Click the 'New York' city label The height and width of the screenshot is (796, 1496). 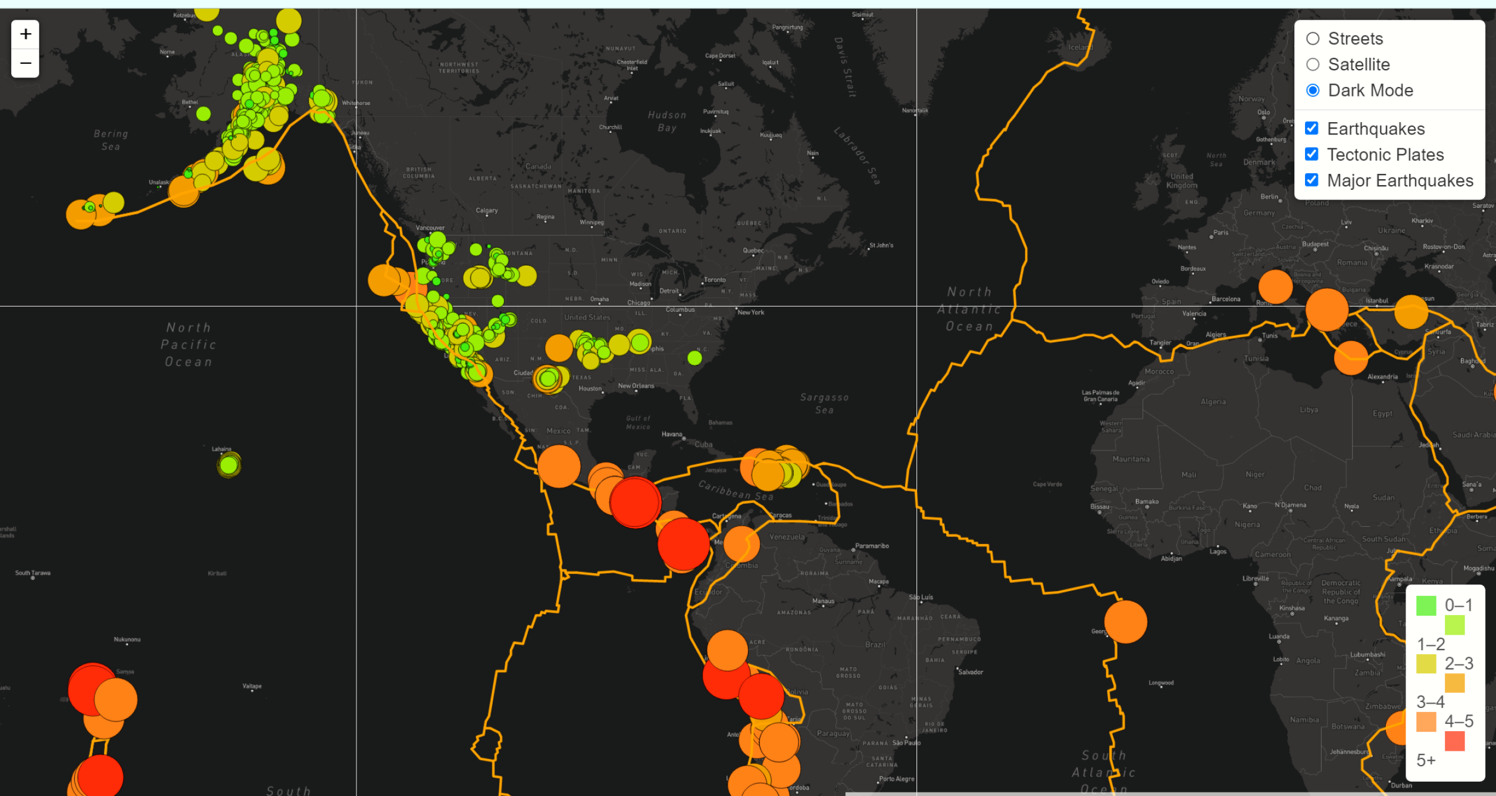tap(751, 313)
